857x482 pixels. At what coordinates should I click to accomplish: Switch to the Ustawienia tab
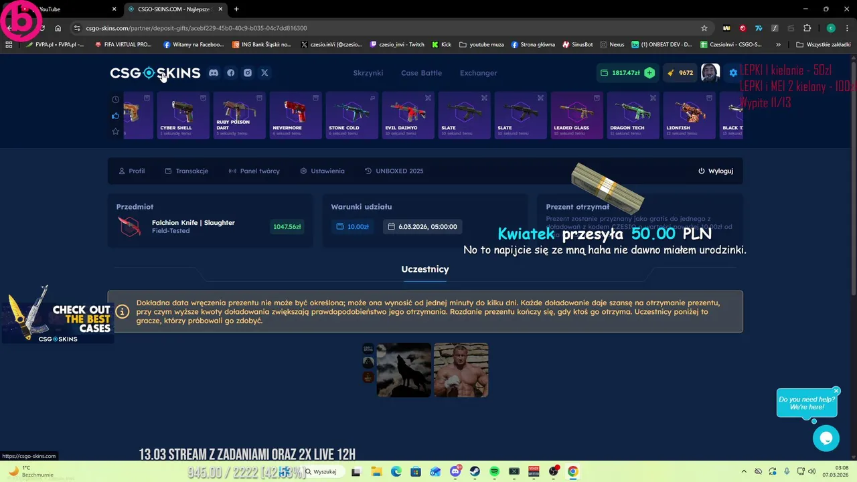pos(322,171)
